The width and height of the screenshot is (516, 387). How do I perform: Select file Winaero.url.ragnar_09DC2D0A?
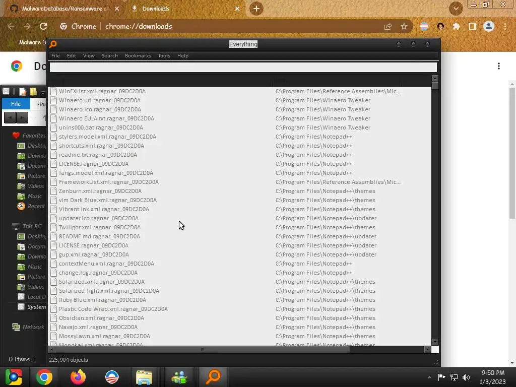tap(99, 100)
